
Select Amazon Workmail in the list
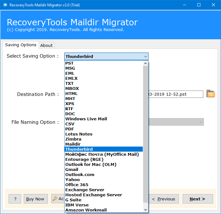click(x=104, y=210)
